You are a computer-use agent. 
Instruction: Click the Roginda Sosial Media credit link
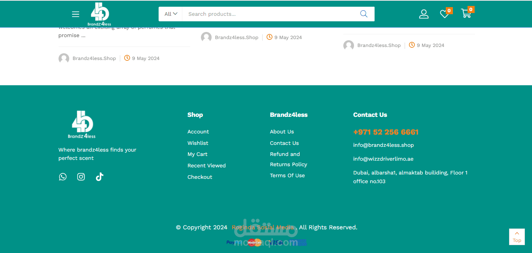tap(263, 227)
